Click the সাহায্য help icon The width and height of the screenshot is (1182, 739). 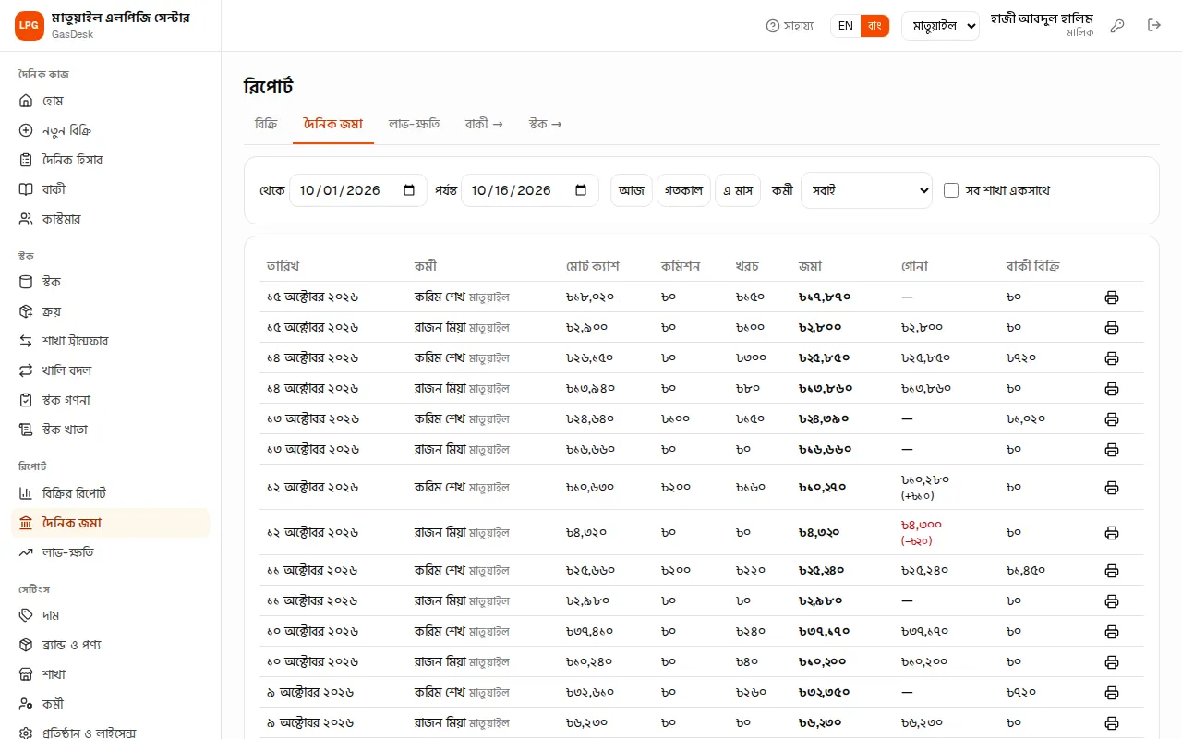(x=773, y=26)
